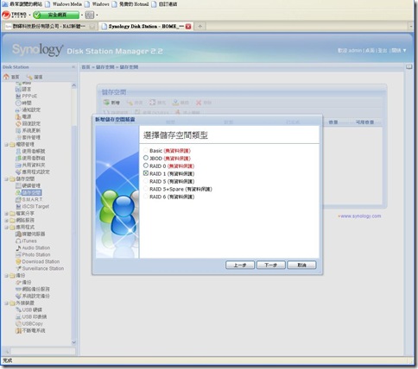Open USB 硬碟 disk icon

pos(18,310)
